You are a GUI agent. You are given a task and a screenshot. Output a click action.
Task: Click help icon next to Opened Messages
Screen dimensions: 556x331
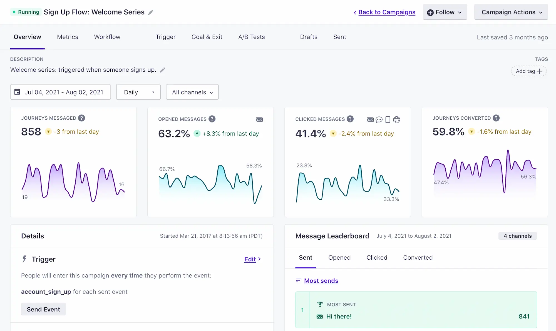[x=212, y=119]
